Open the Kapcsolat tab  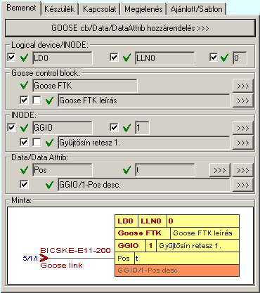tap(100, 9)
